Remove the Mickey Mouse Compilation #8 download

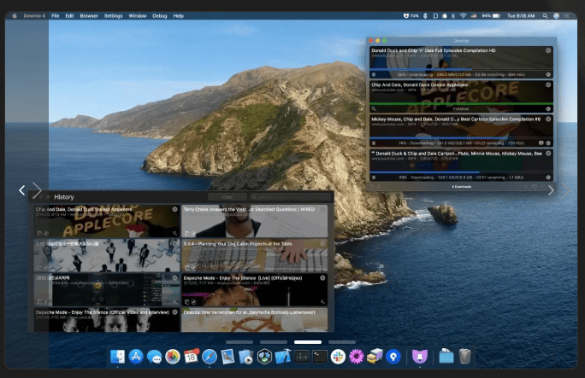tap(548, 119)
